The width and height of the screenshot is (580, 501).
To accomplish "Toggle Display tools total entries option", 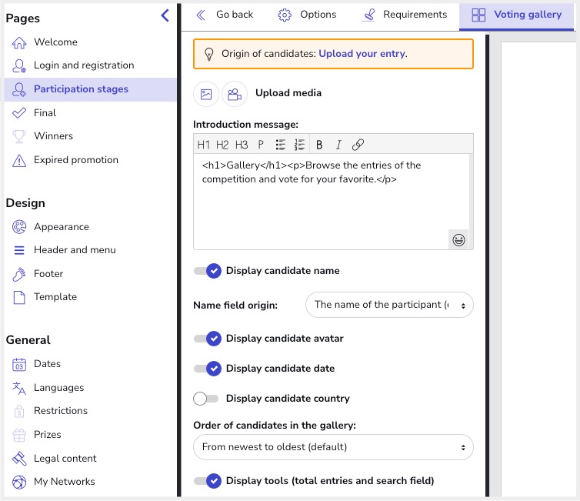I will 208,481.
